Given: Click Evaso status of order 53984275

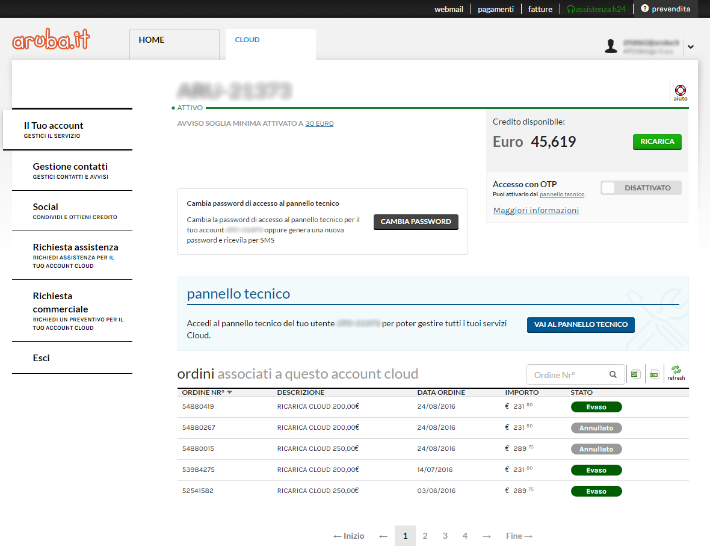Looking at the screenshot, I should tap(596, 470).
